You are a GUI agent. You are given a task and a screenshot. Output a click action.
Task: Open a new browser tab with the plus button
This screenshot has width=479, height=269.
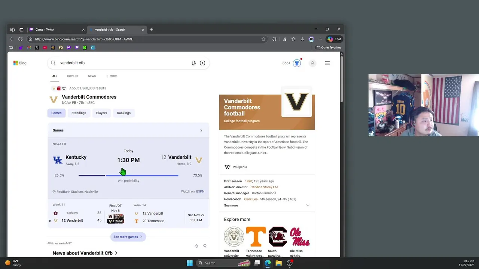(151, 30)
